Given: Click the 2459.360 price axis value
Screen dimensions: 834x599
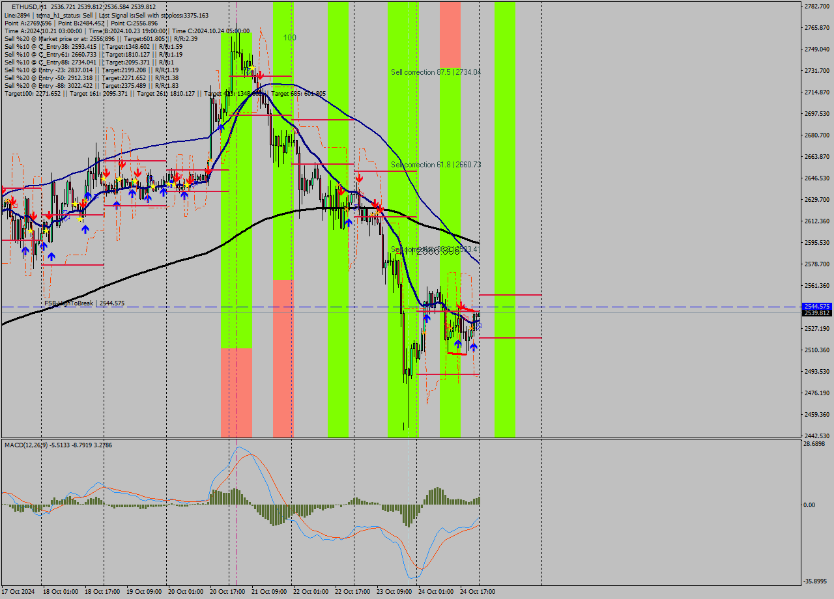Looking at the screenshot, I should pos(817,414).
